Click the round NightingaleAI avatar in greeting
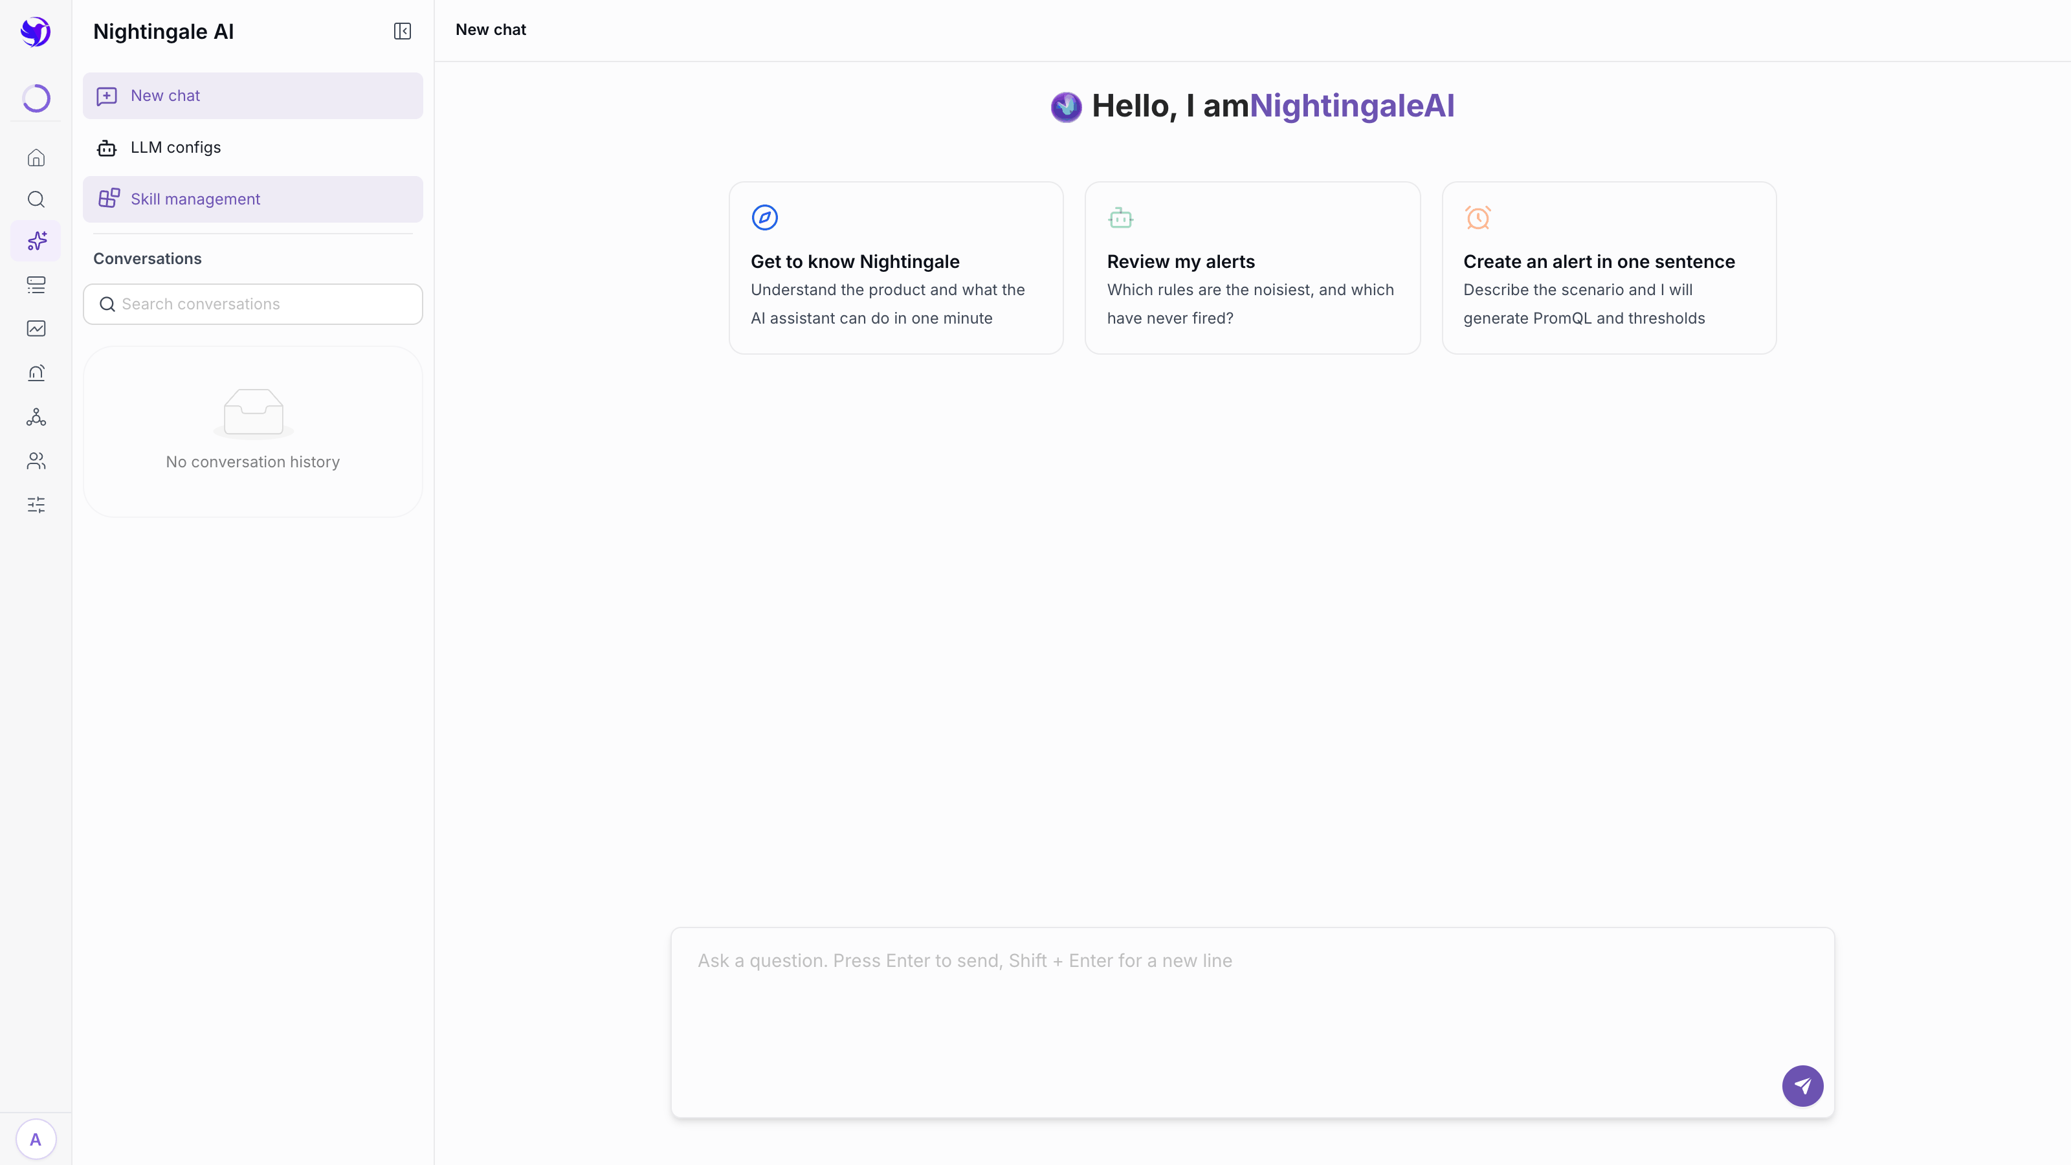The image size is (2071, 1165). click(1066, 107)
